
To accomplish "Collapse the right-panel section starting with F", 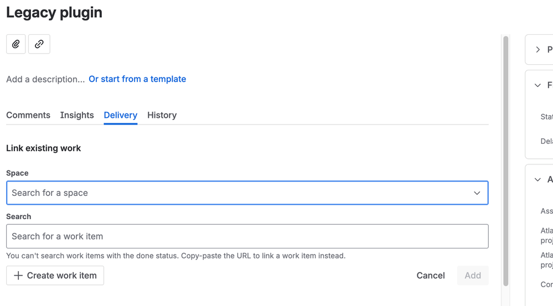I will pyautogui.click(x=538, y=85).
